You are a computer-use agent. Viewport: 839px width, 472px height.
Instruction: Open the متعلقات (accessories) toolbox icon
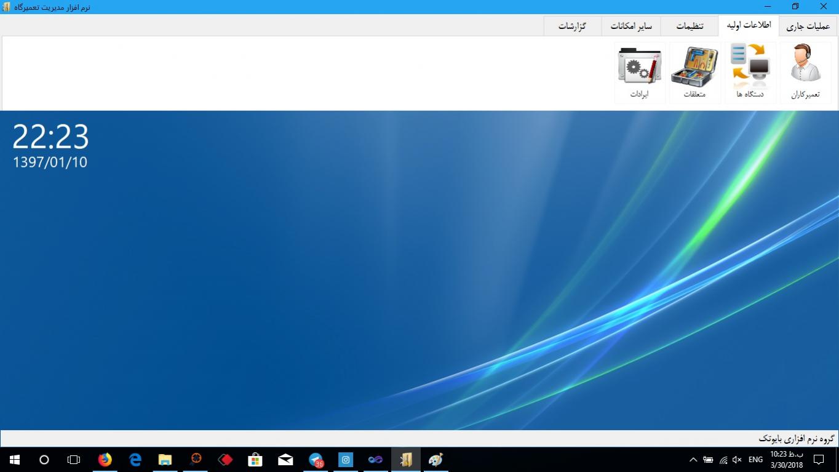coord(694,72)
